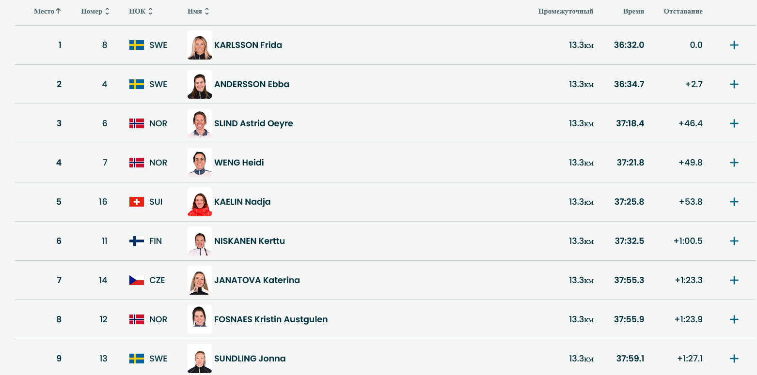Viewport: 757px width, 375px height.
Task: Open WENG Heidi athlete name link
Action: (239, 163)
